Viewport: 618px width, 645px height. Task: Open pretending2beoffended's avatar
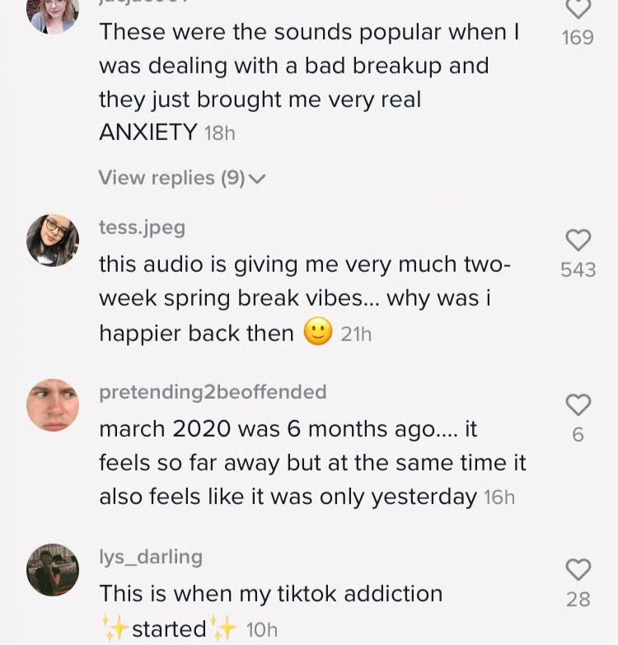(x=53, y=405)
